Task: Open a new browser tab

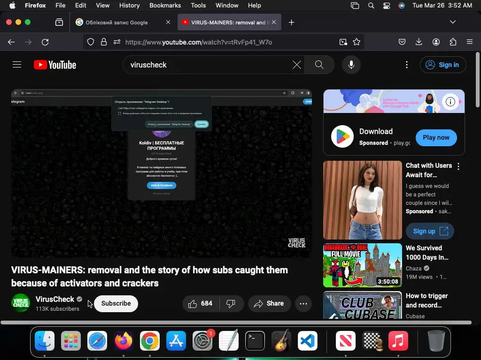Action: (x=291, y=22)
